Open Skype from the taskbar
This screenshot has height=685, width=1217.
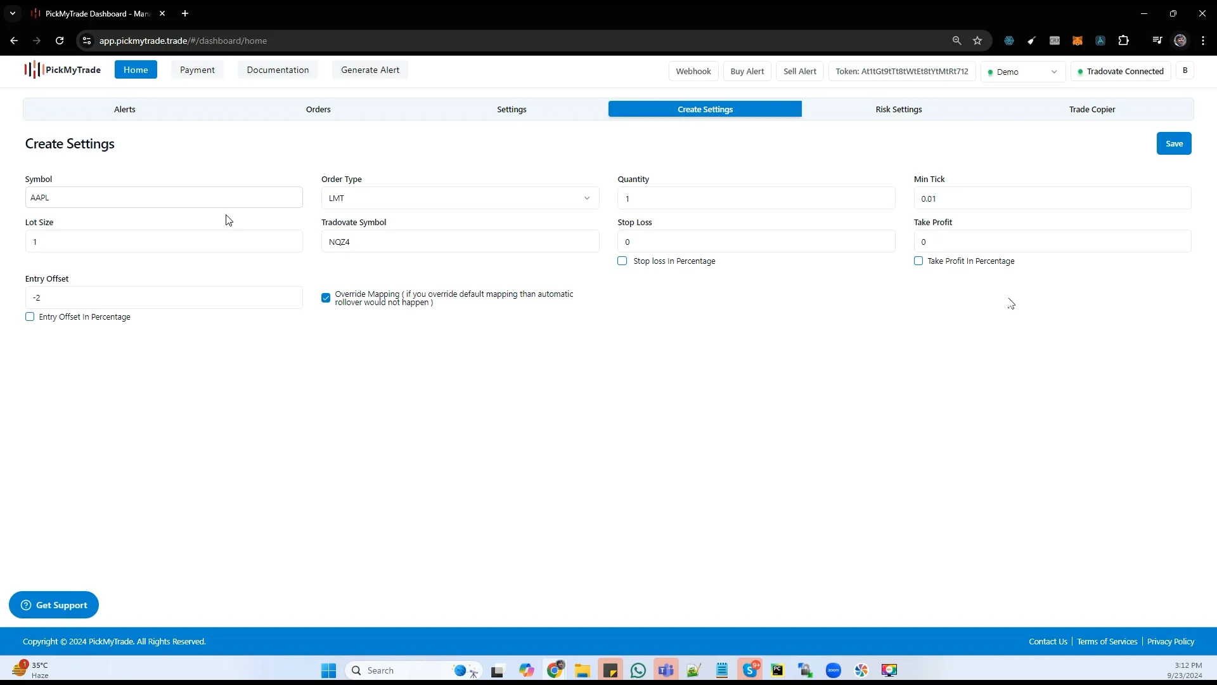750,670
